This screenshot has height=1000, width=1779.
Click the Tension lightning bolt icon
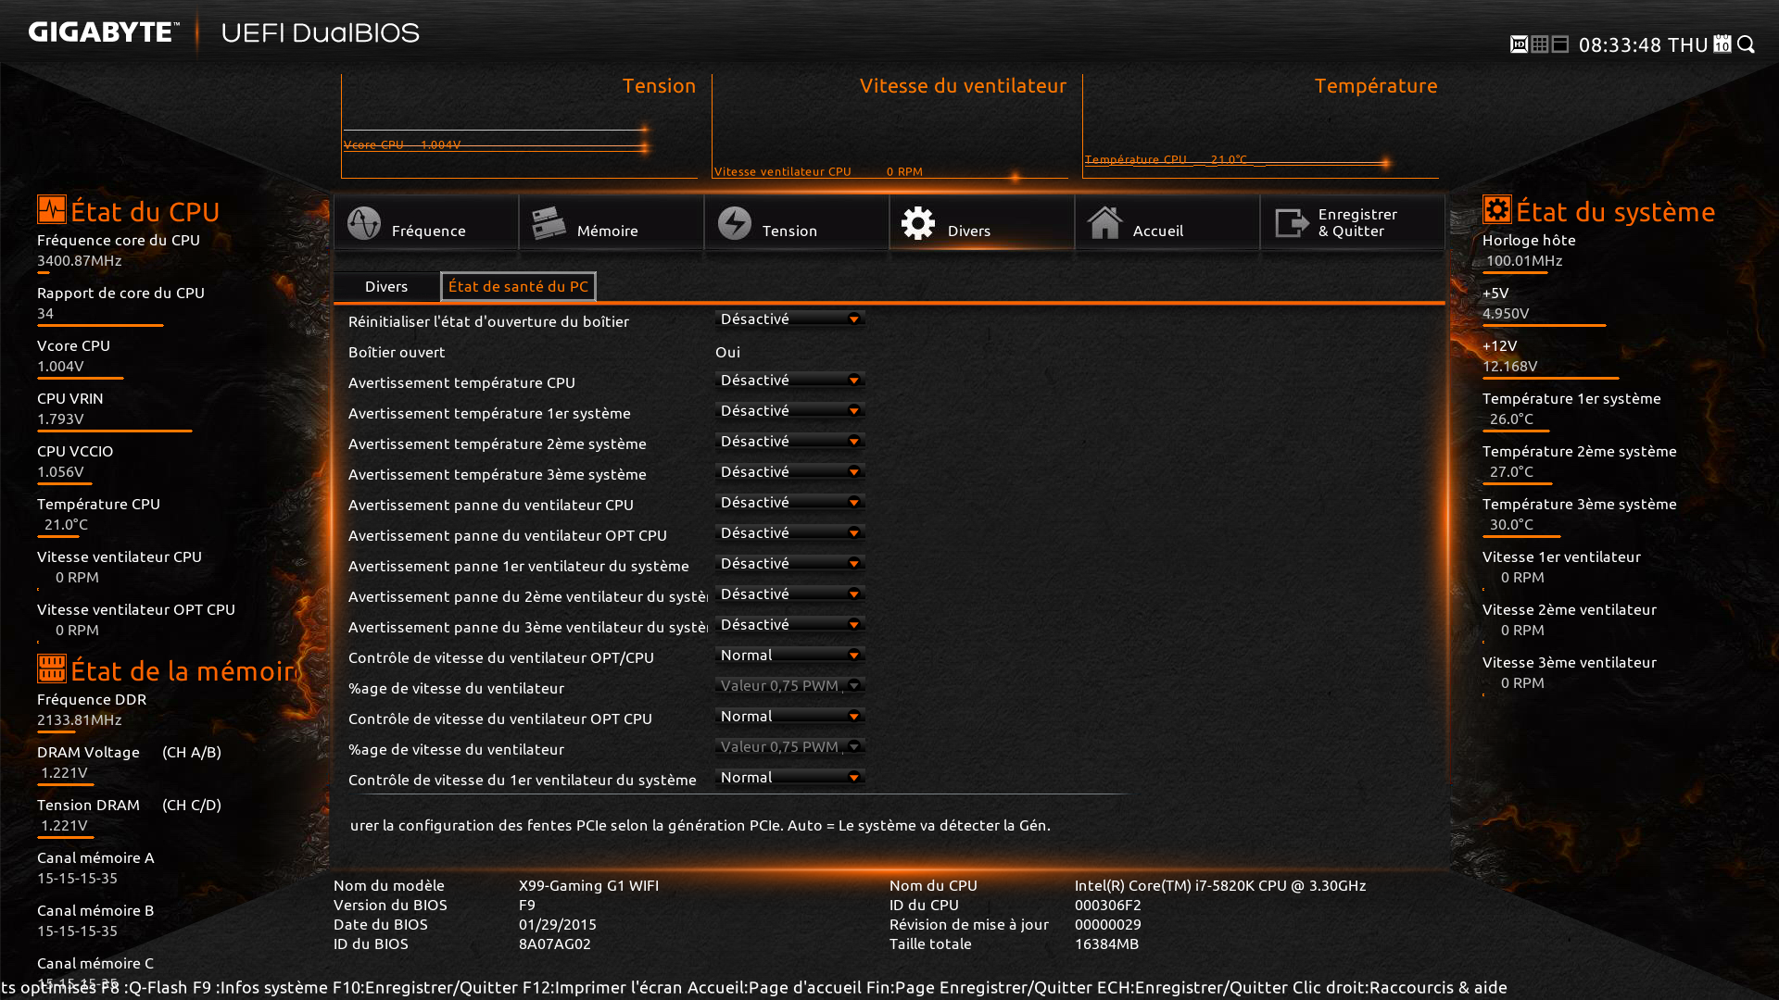click(x=735, y=223)
